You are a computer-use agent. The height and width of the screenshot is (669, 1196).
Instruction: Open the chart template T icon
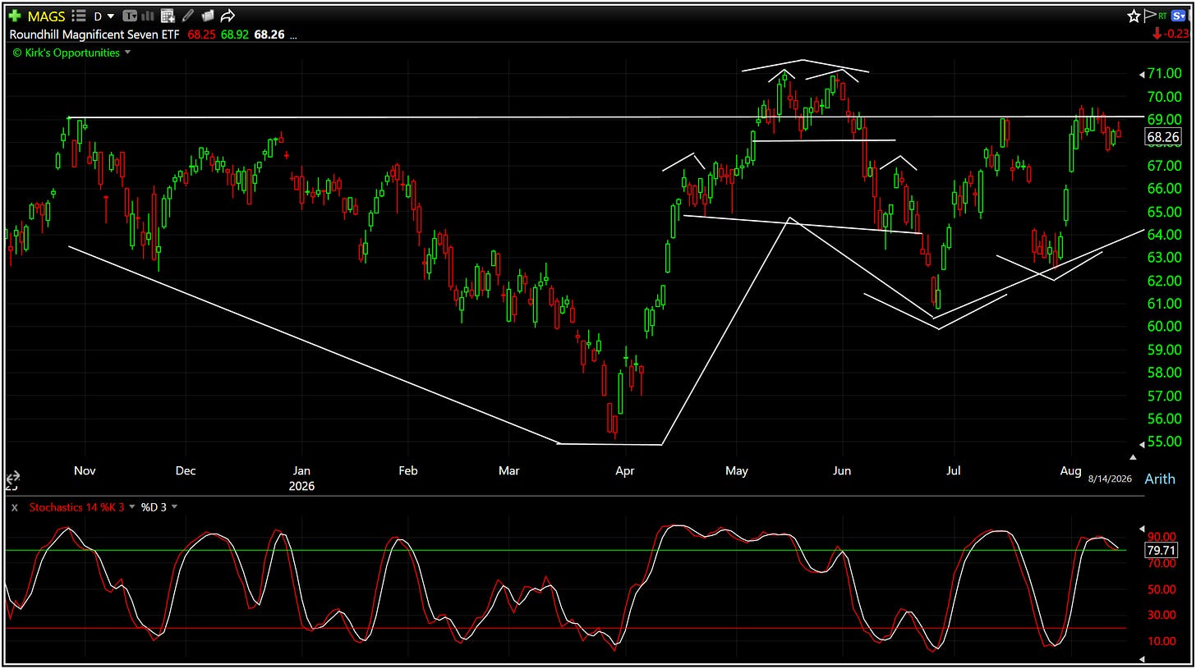coord(131,16)
